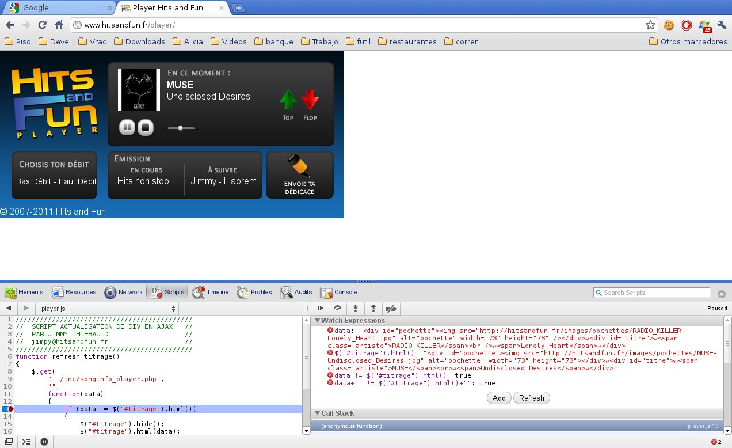Select the Scripts panel tab
The height and width of the screenshot is (448, 732).
click(x=167, y=293)
